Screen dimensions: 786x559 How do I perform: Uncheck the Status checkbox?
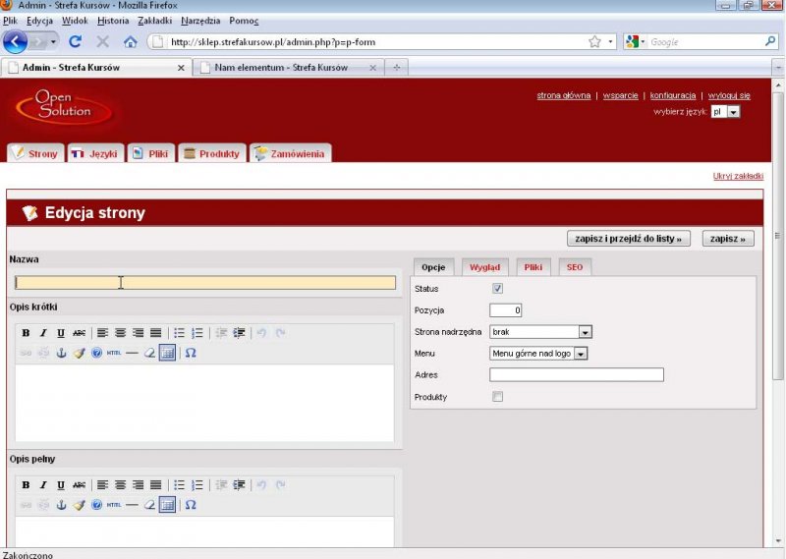(497, 289)
